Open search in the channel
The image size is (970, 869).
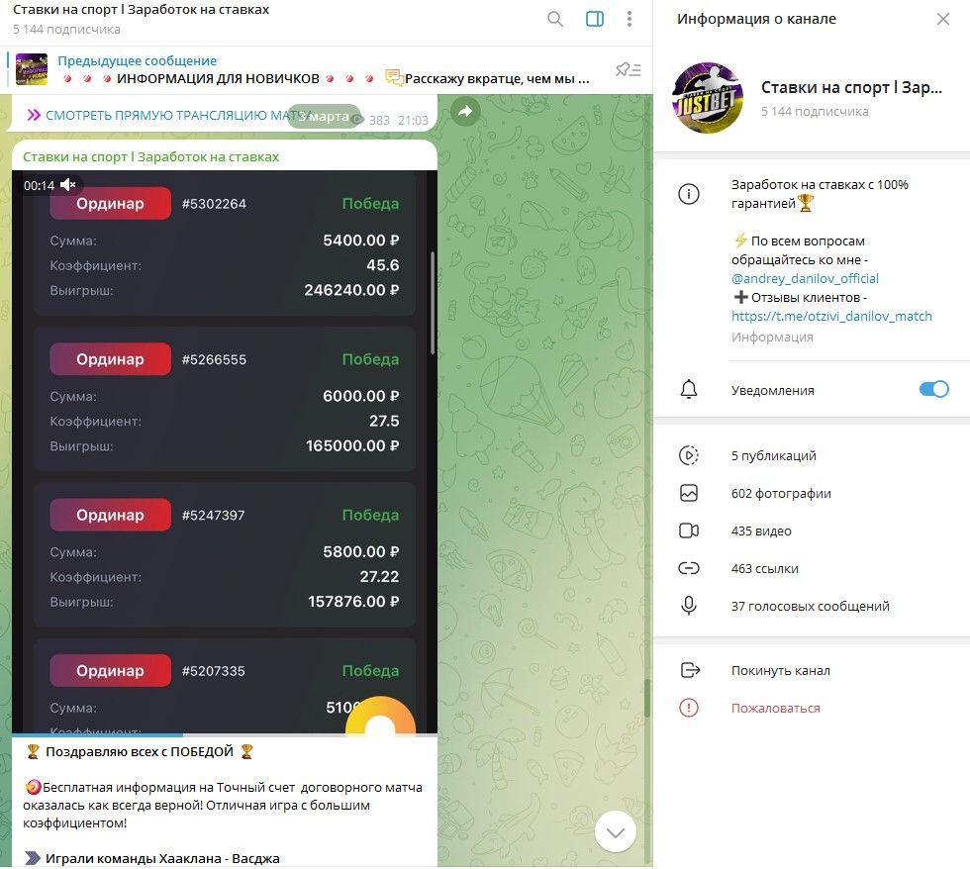click(x=555, y=19)
